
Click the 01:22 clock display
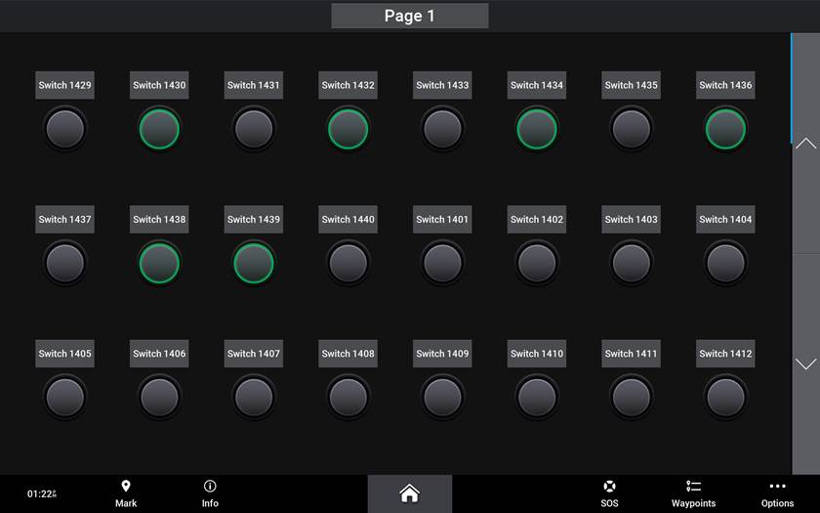pyautogui.click(x=41, y=494)
